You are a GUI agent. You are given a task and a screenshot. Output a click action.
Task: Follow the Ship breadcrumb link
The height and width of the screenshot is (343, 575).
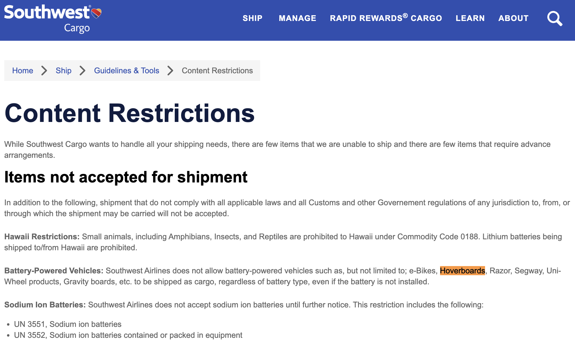tap(64, 71)
